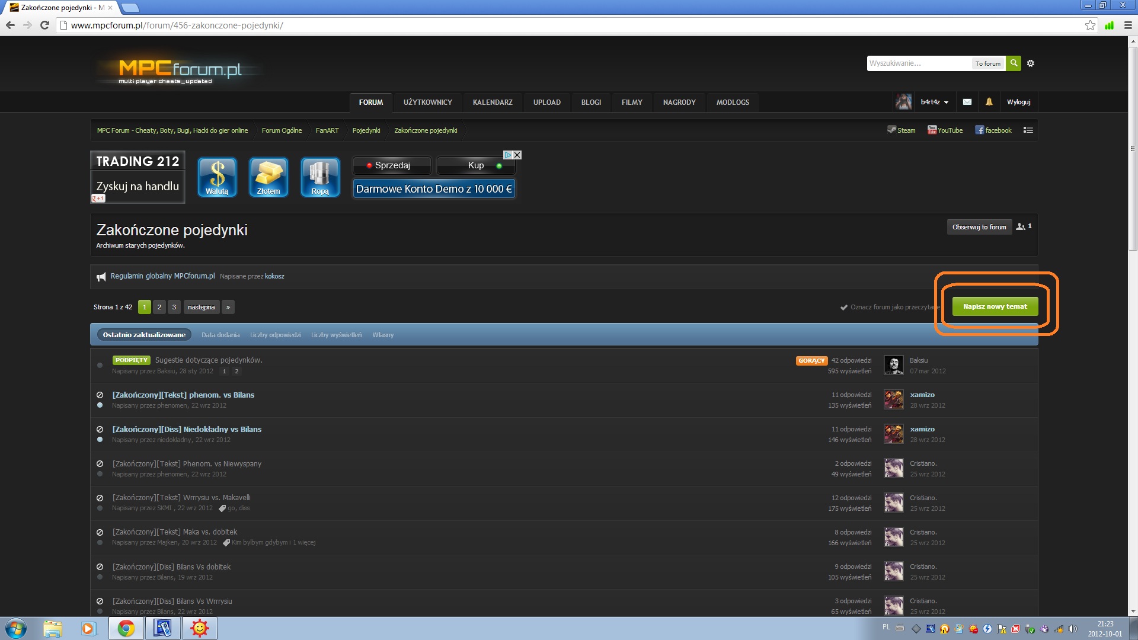Sort by Ostatnio zaktualizowane

click(144, 335)
